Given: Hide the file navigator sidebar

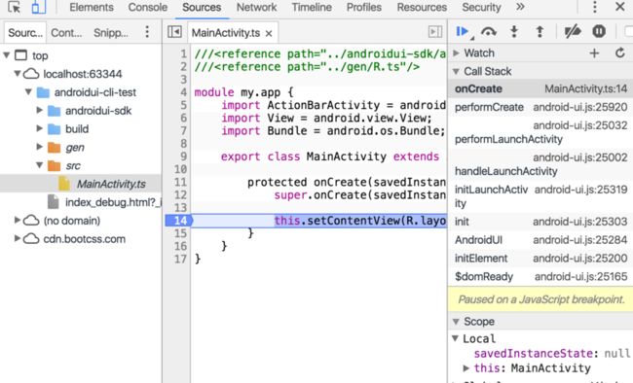Looking at the screenshot, I should click(174, 32).
